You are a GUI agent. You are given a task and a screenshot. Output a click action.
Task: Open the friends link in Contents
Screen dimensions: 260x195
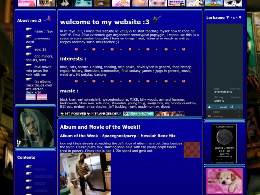40,183
